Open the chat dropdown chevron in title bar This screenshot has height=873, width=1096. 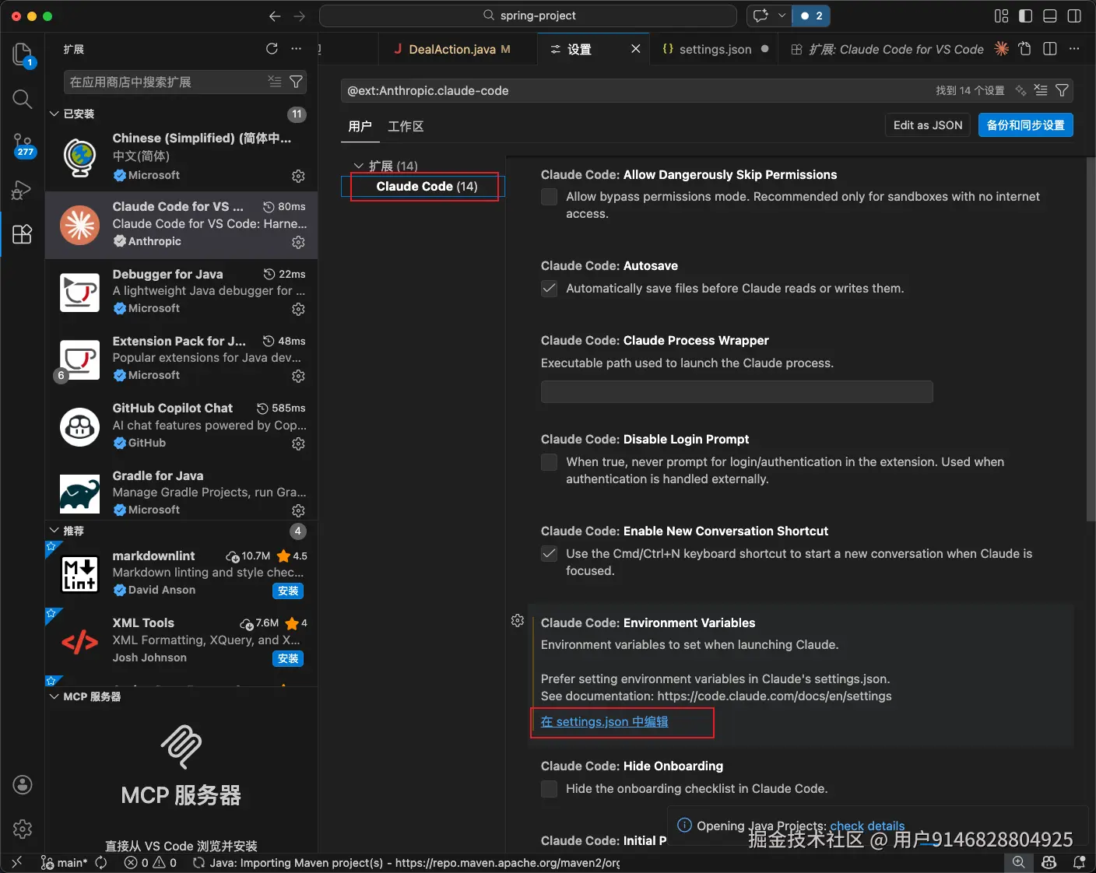coord(782,16)
